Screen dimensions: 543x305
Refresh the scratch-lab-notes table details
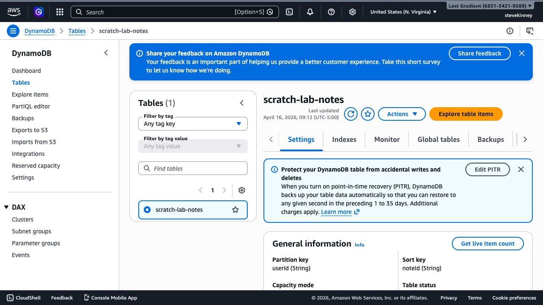click(351, 114)
